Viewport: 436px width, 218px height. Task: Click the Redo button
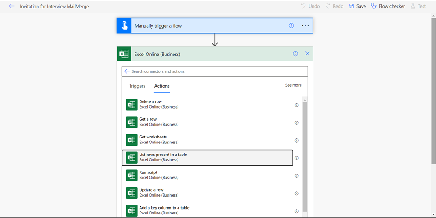pos(334,6)
